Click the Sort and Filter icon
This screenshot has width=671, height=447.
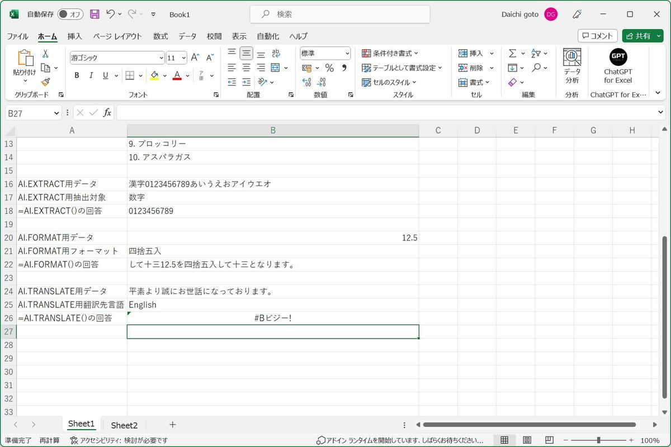click(536, 54)
